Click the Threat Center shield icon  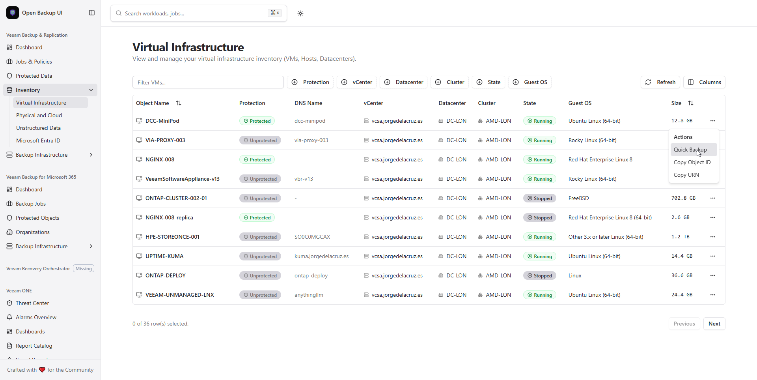click(9, 303)
